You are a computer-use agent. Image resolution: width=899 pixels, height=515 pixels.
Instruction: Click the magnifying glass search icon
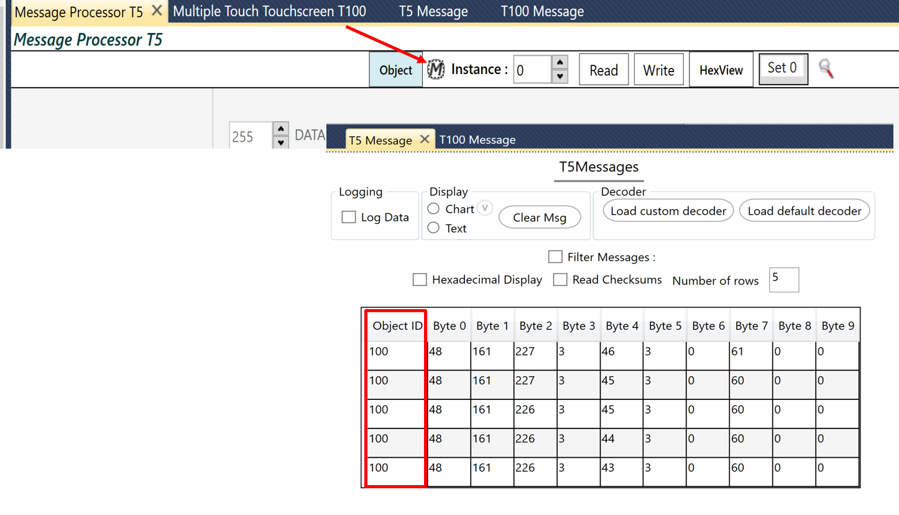(826, 68)
